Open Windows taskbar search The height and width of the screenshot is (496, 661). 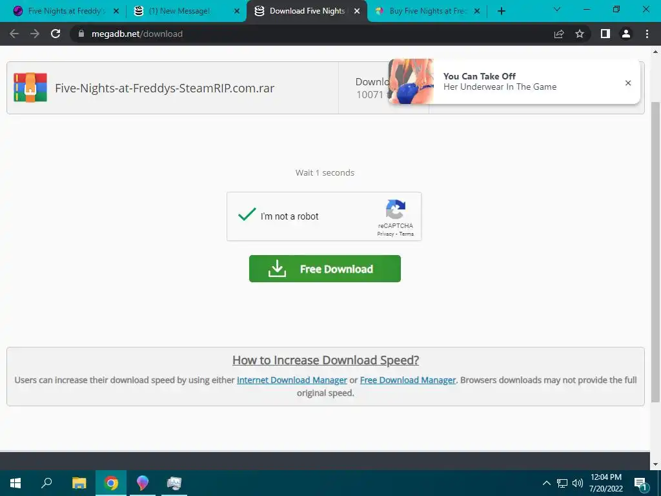pos(46,483)
